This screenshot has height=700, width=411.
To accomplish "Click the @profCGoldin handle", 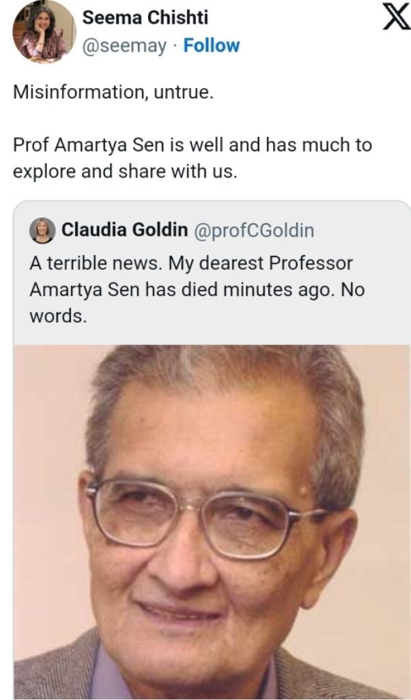I will click(x=254, y=230).
